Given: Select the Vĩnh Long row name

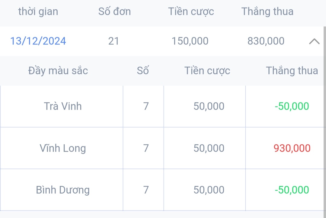Looking at the screenshot, I should pos(63,148).
